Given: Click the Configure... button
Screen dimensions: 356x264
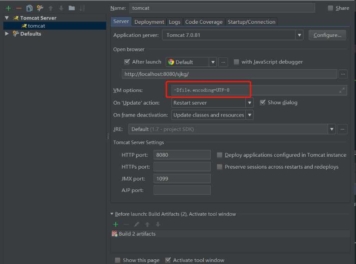Looking at the screenshot, I should (x=327, y=35).
